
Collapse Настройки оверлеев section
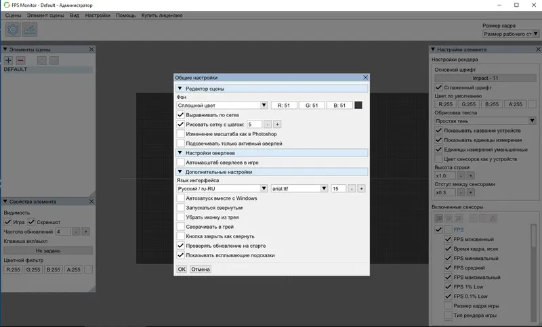coord(180,152)
